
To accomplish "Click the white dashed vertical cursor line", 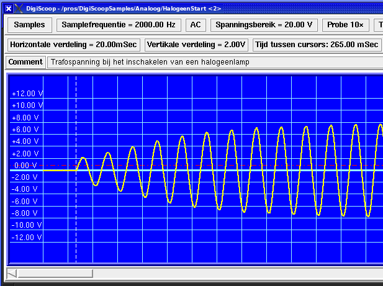I will 76,124.
